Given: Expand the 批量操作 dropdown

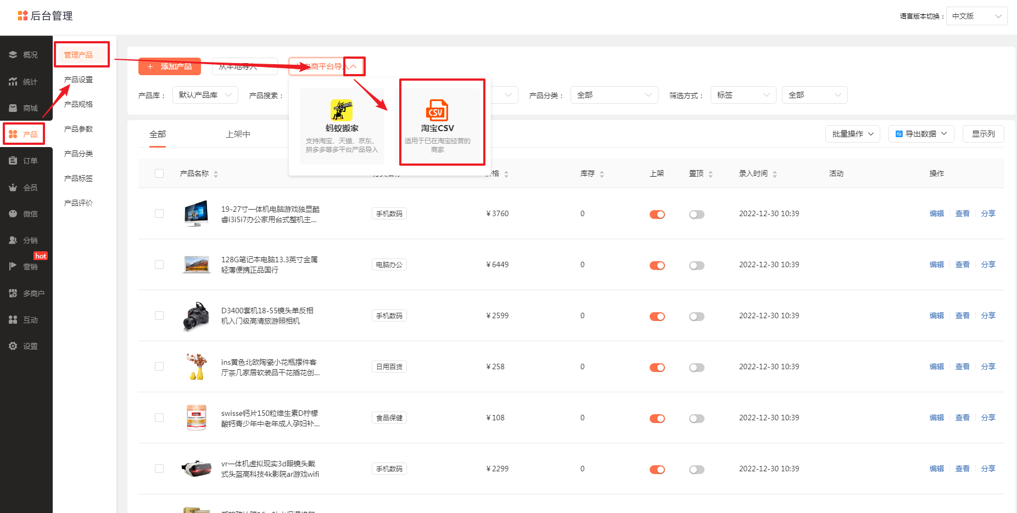Looking at the screenshot, I should (x=853, y=134).
